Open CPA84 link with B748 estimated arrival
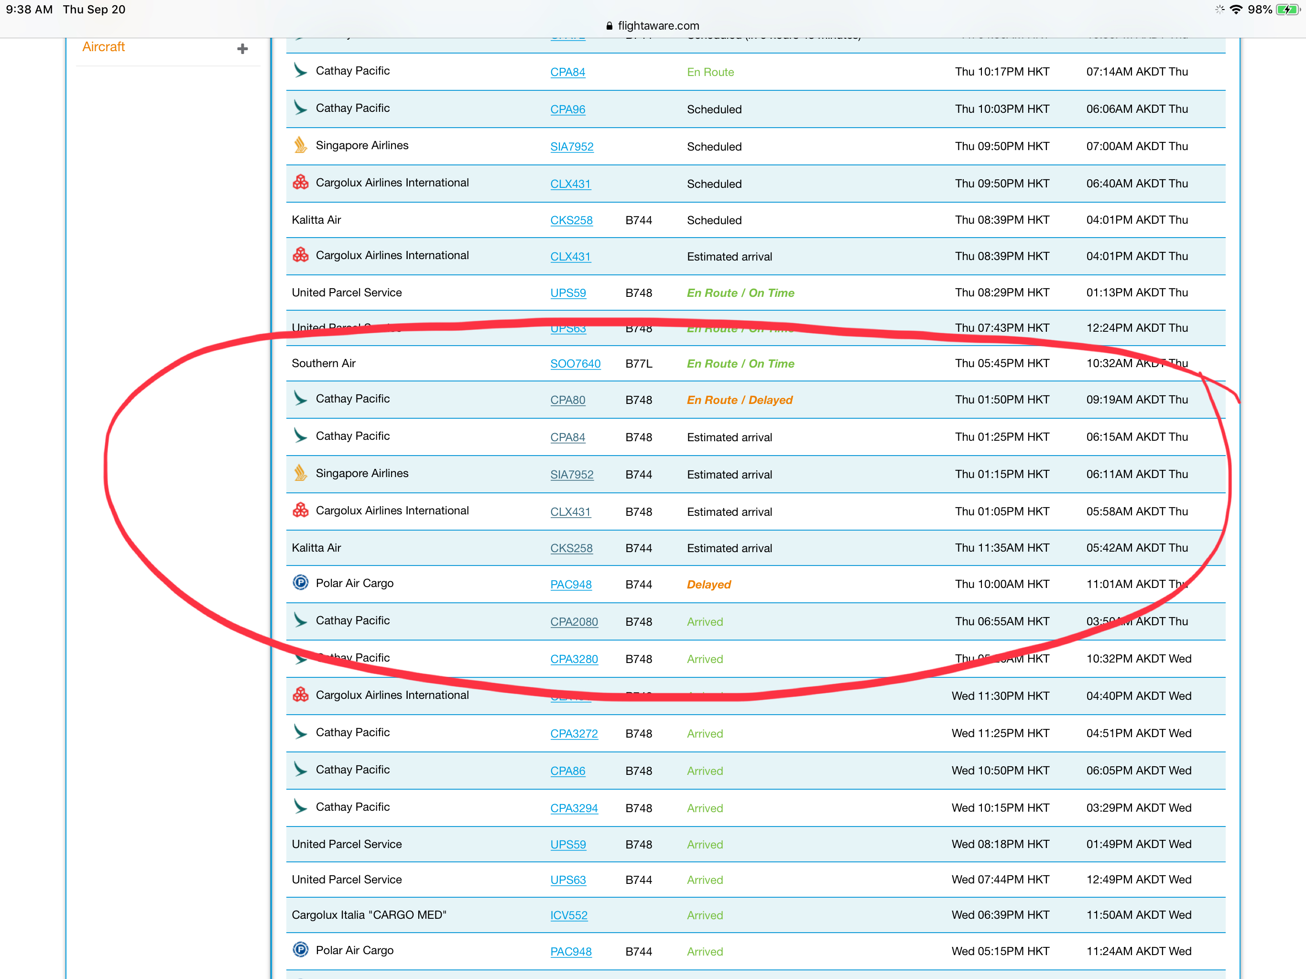The width and height of the screenshot is (1306, 979). 567,437
